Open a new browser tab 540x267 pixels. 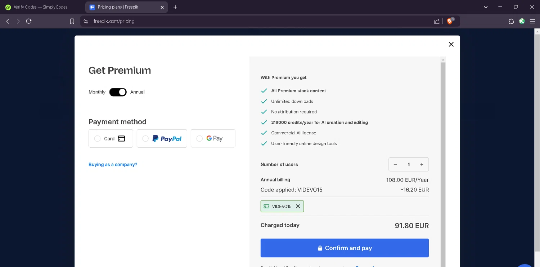point(175,7)
